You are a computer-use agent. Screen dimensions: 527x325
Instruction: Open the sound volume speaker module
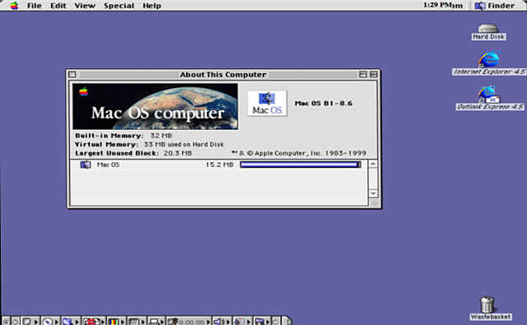(222, 322)
